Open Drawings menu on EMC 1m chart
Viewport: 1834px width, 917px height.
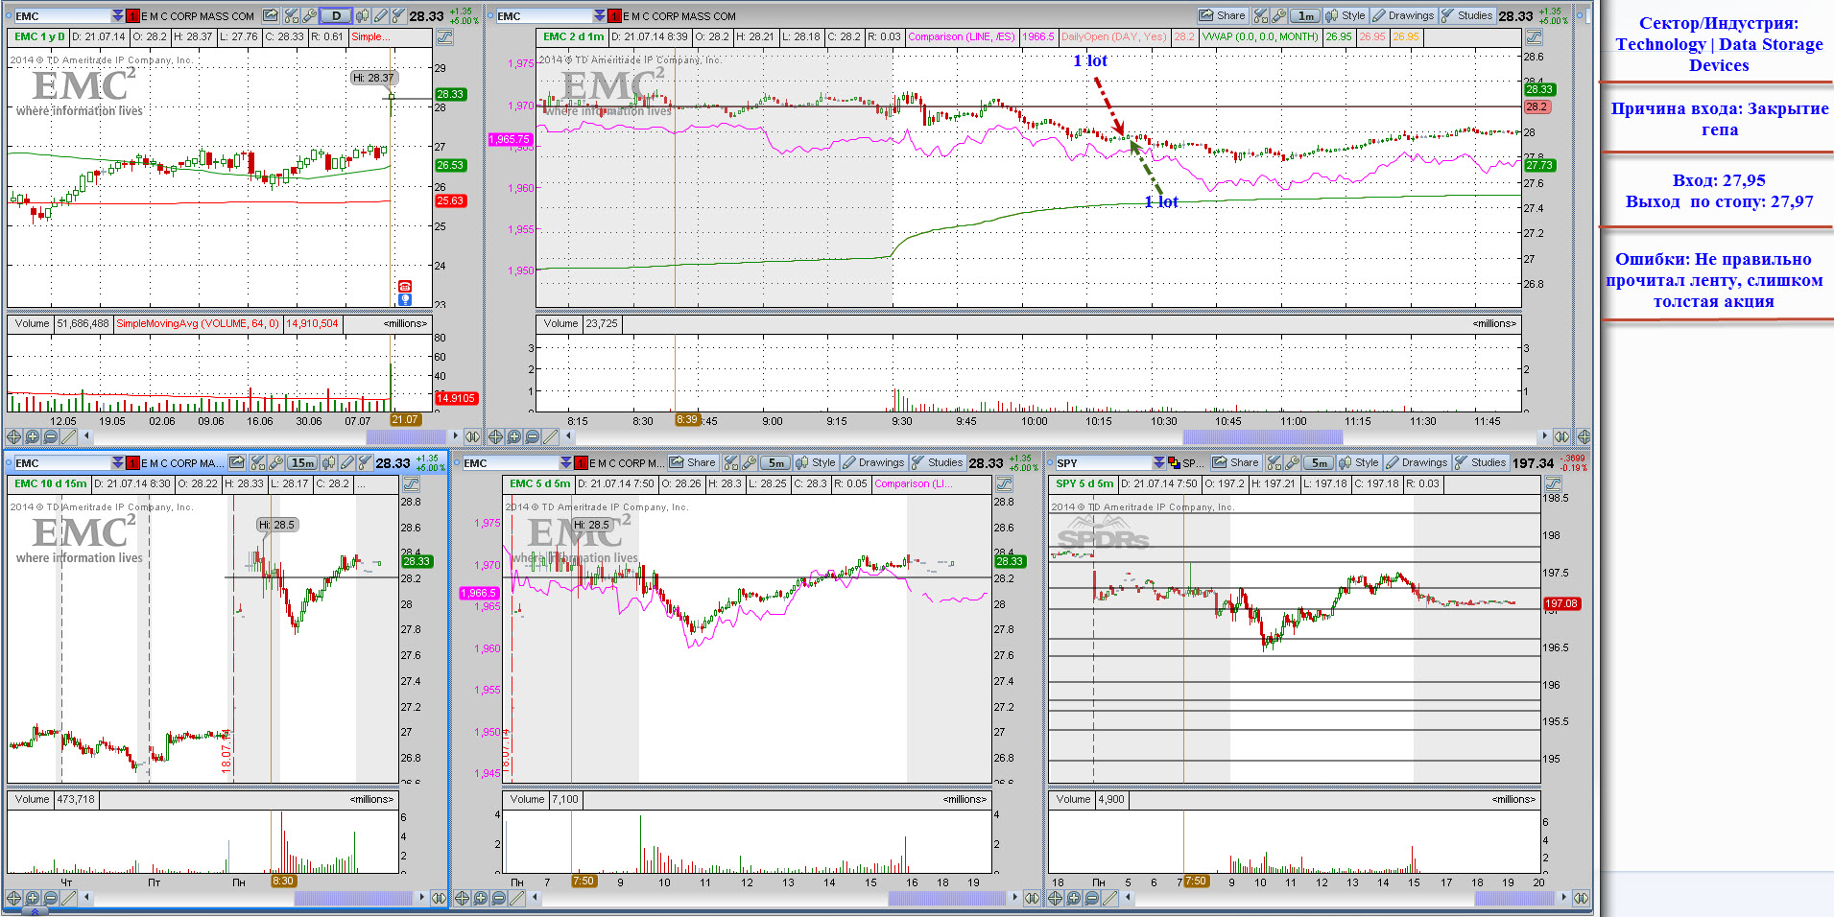pos(1403,15)
